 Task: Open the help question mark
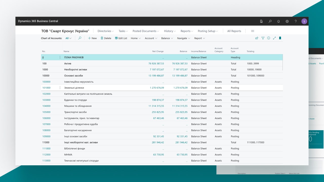(x=296, y=21)
